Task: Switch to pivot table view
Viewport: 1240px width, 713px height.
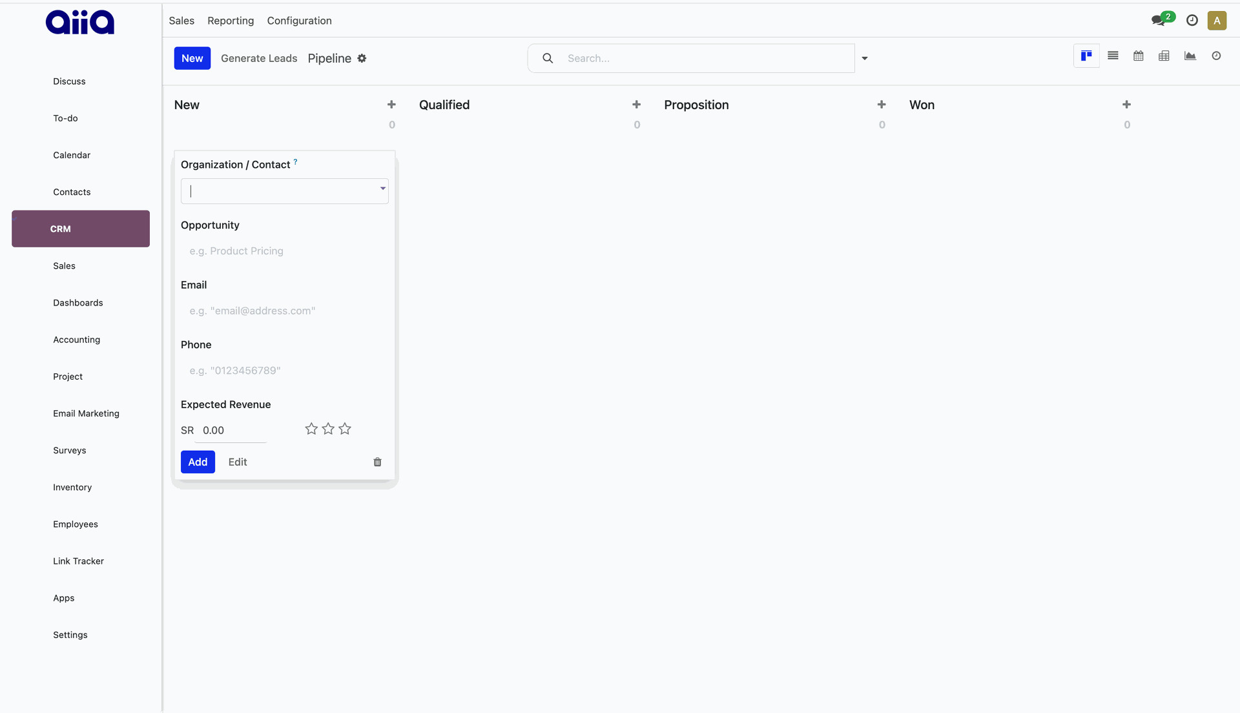Action: [x=1164, y=56]
